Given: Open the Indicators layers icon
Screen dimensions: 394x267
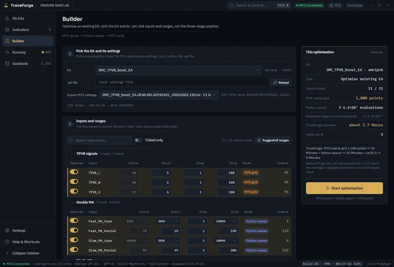Looking at the screenshot, I should (x=7, y=30).
